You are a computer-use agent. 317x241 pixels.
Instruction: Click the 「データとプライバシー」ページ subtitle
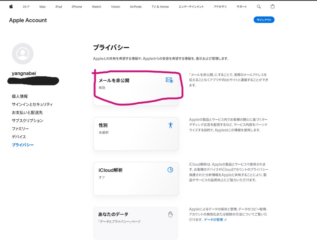pos(119,222)
